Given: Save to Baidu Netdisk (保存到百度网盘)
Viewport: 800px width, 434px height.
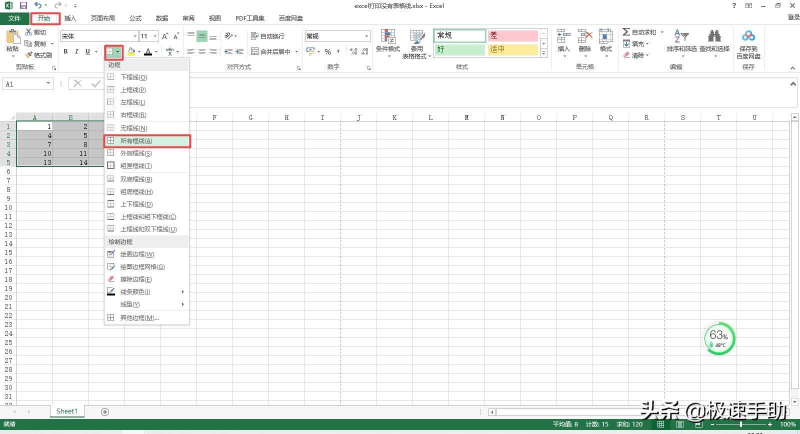Looking at the screenshot, I should coord(748,44).
